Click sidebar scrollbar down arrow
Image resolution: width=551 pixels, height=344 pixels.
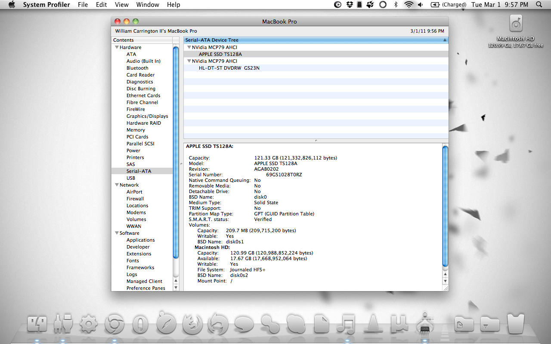(x=176, y=288)
